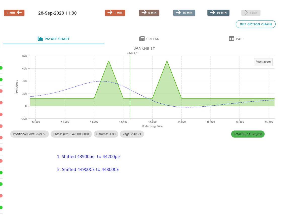Click the note Shifted 44900CE to 44800CE
302x216 pixels.
[88, 170]
